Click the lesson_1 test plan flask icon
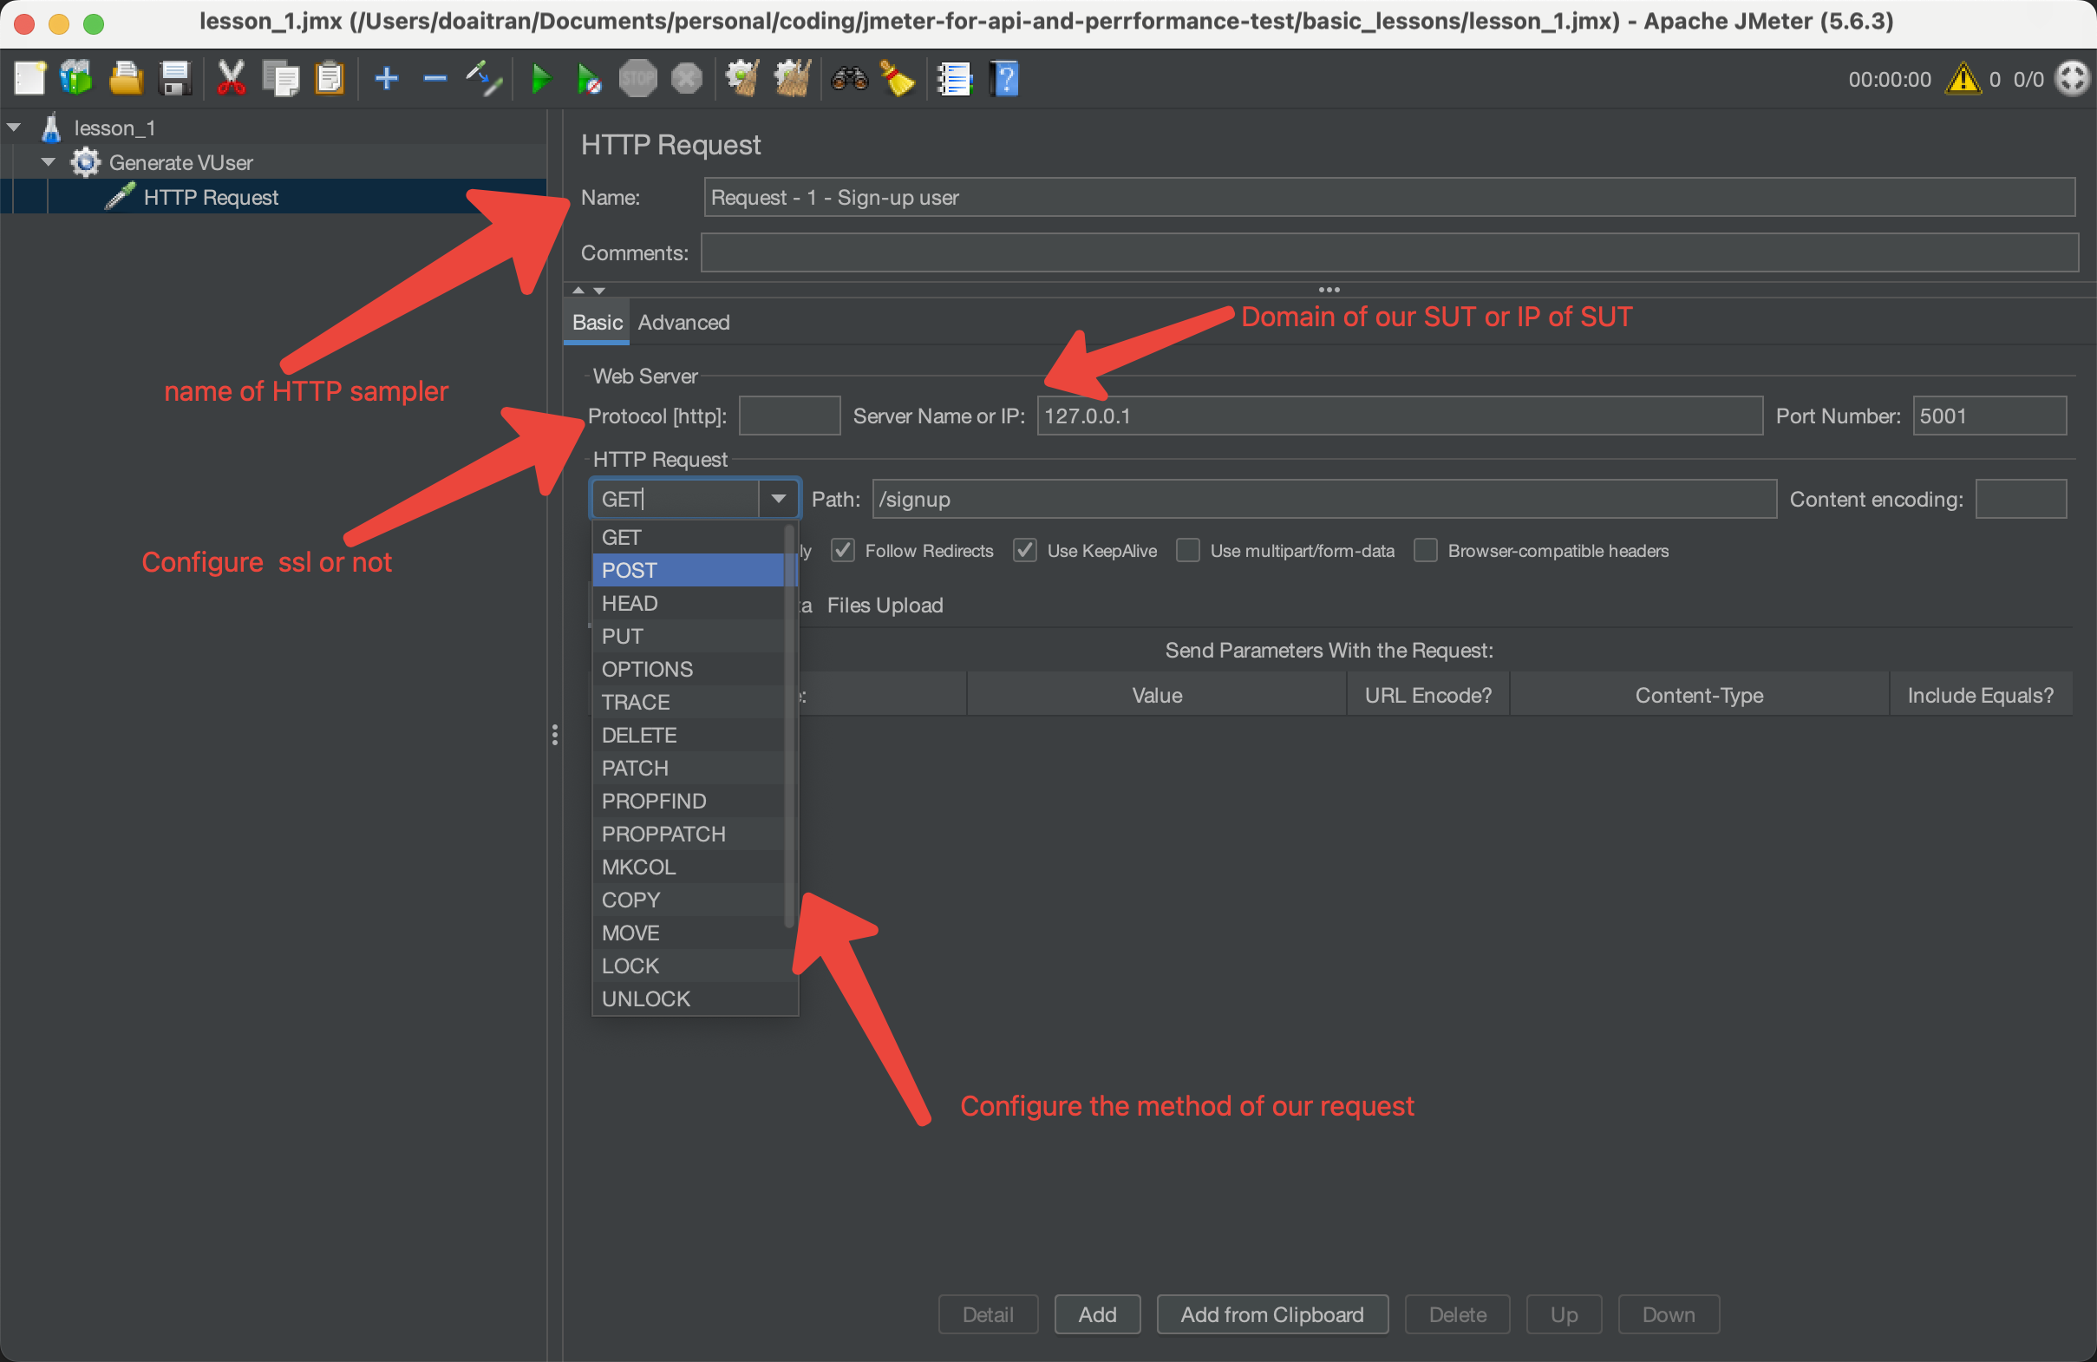 pos(51,128)
